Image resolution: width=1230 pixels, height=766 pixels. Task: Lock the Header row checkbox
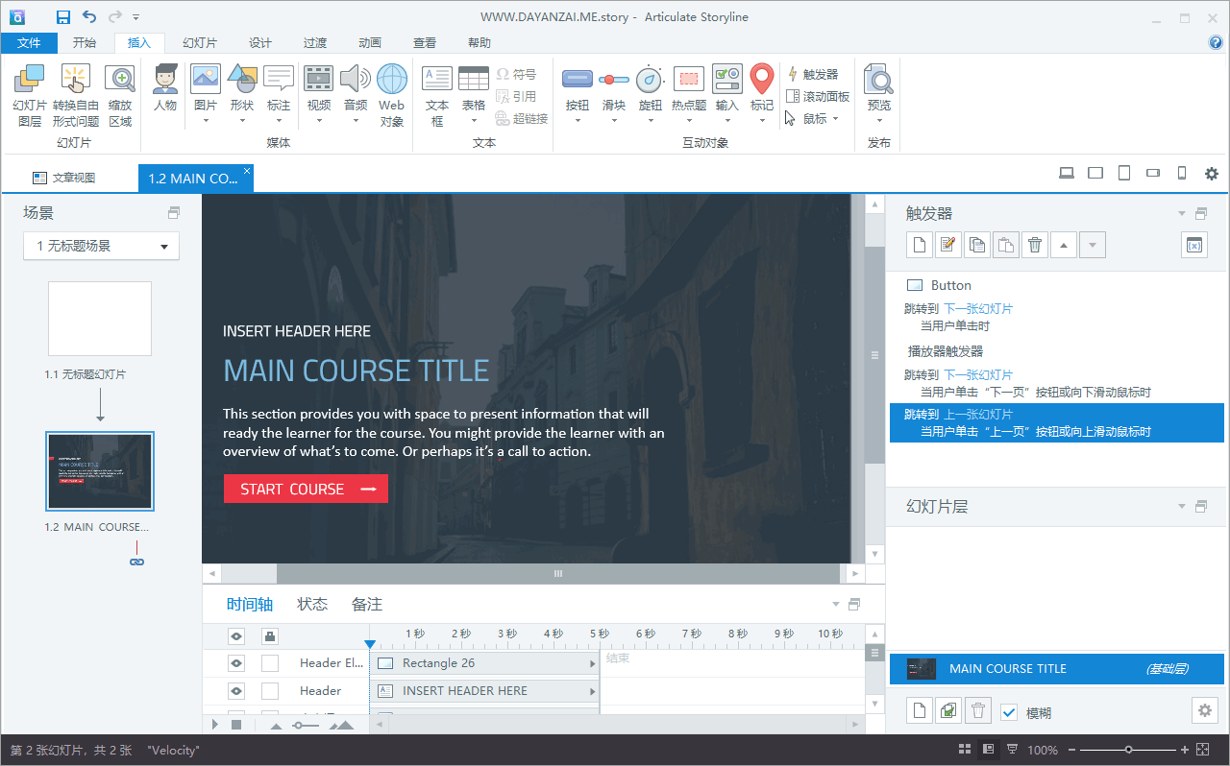[270, 690]
